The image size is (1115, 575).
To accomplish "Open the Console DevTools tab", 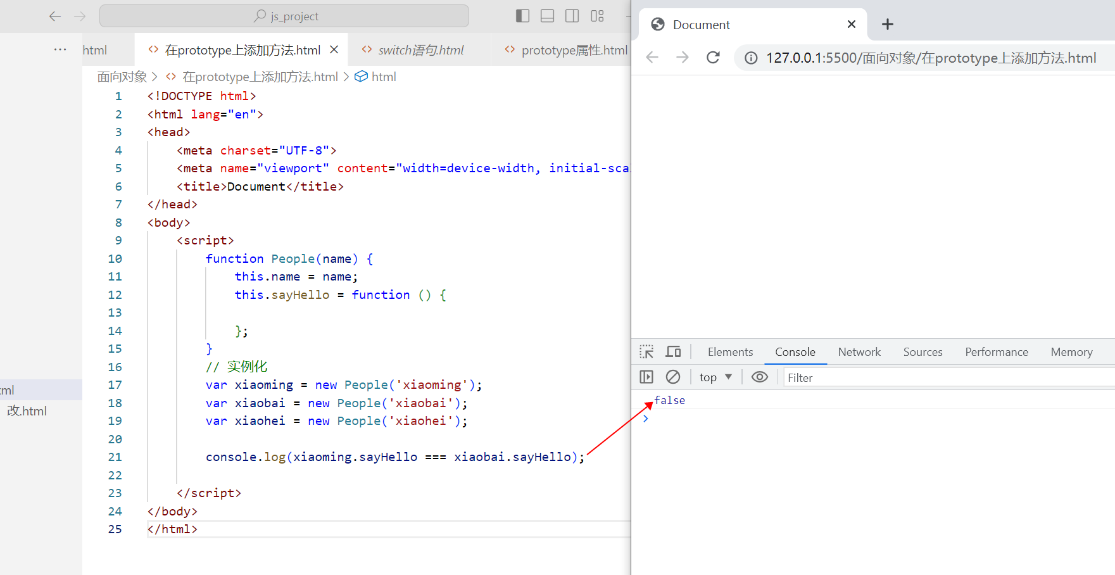I will coord(795,352).
